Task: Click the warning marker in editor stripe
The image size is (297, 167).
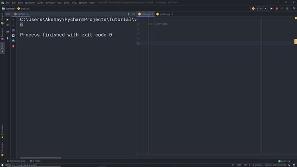Action: tap(296, 41)
